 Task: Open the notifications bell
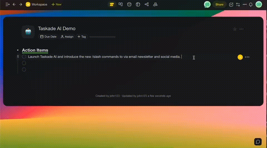pos(251,4)
